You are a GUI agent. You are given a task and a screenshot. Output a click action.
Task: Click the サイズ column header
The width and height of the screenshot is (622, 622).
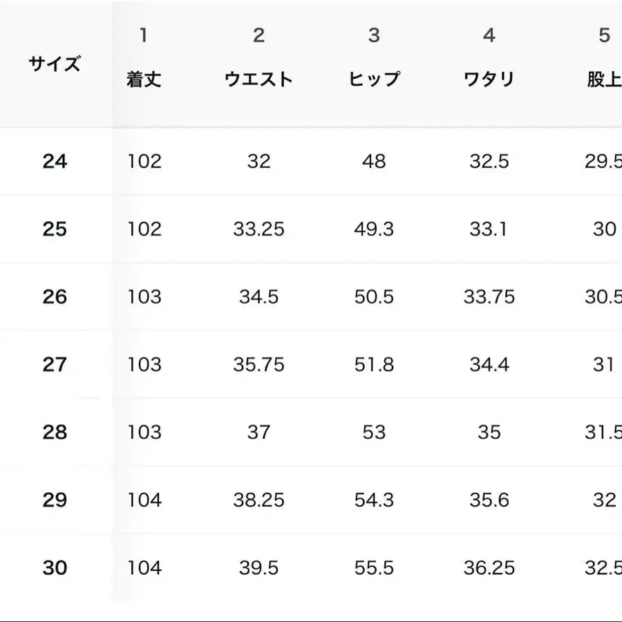(x=55, y=64)
